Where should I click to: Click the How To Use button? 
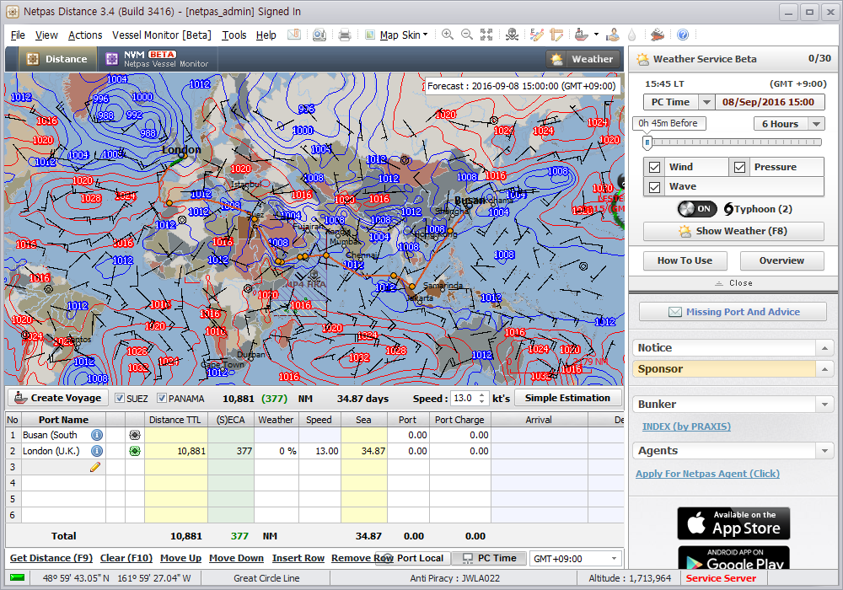point(685,261)
